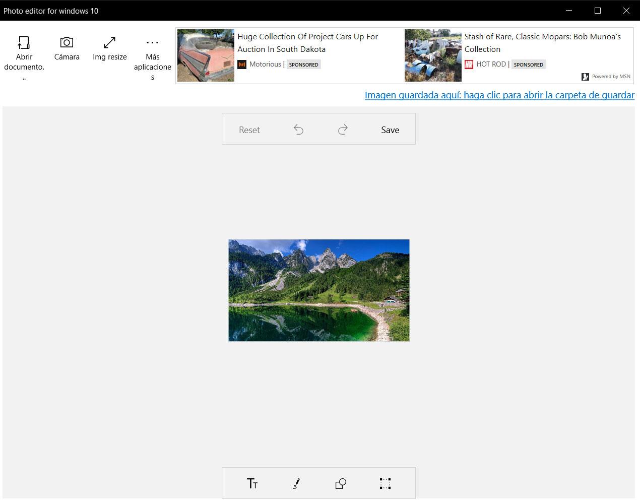Show Más aplicaciones menu
The height and width of the screenshot is (504, 640).
click(152, 58)
